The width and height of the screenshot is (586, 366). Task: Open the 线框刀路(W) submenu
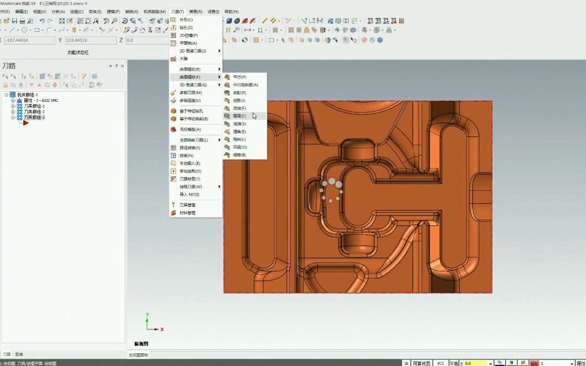196,186
